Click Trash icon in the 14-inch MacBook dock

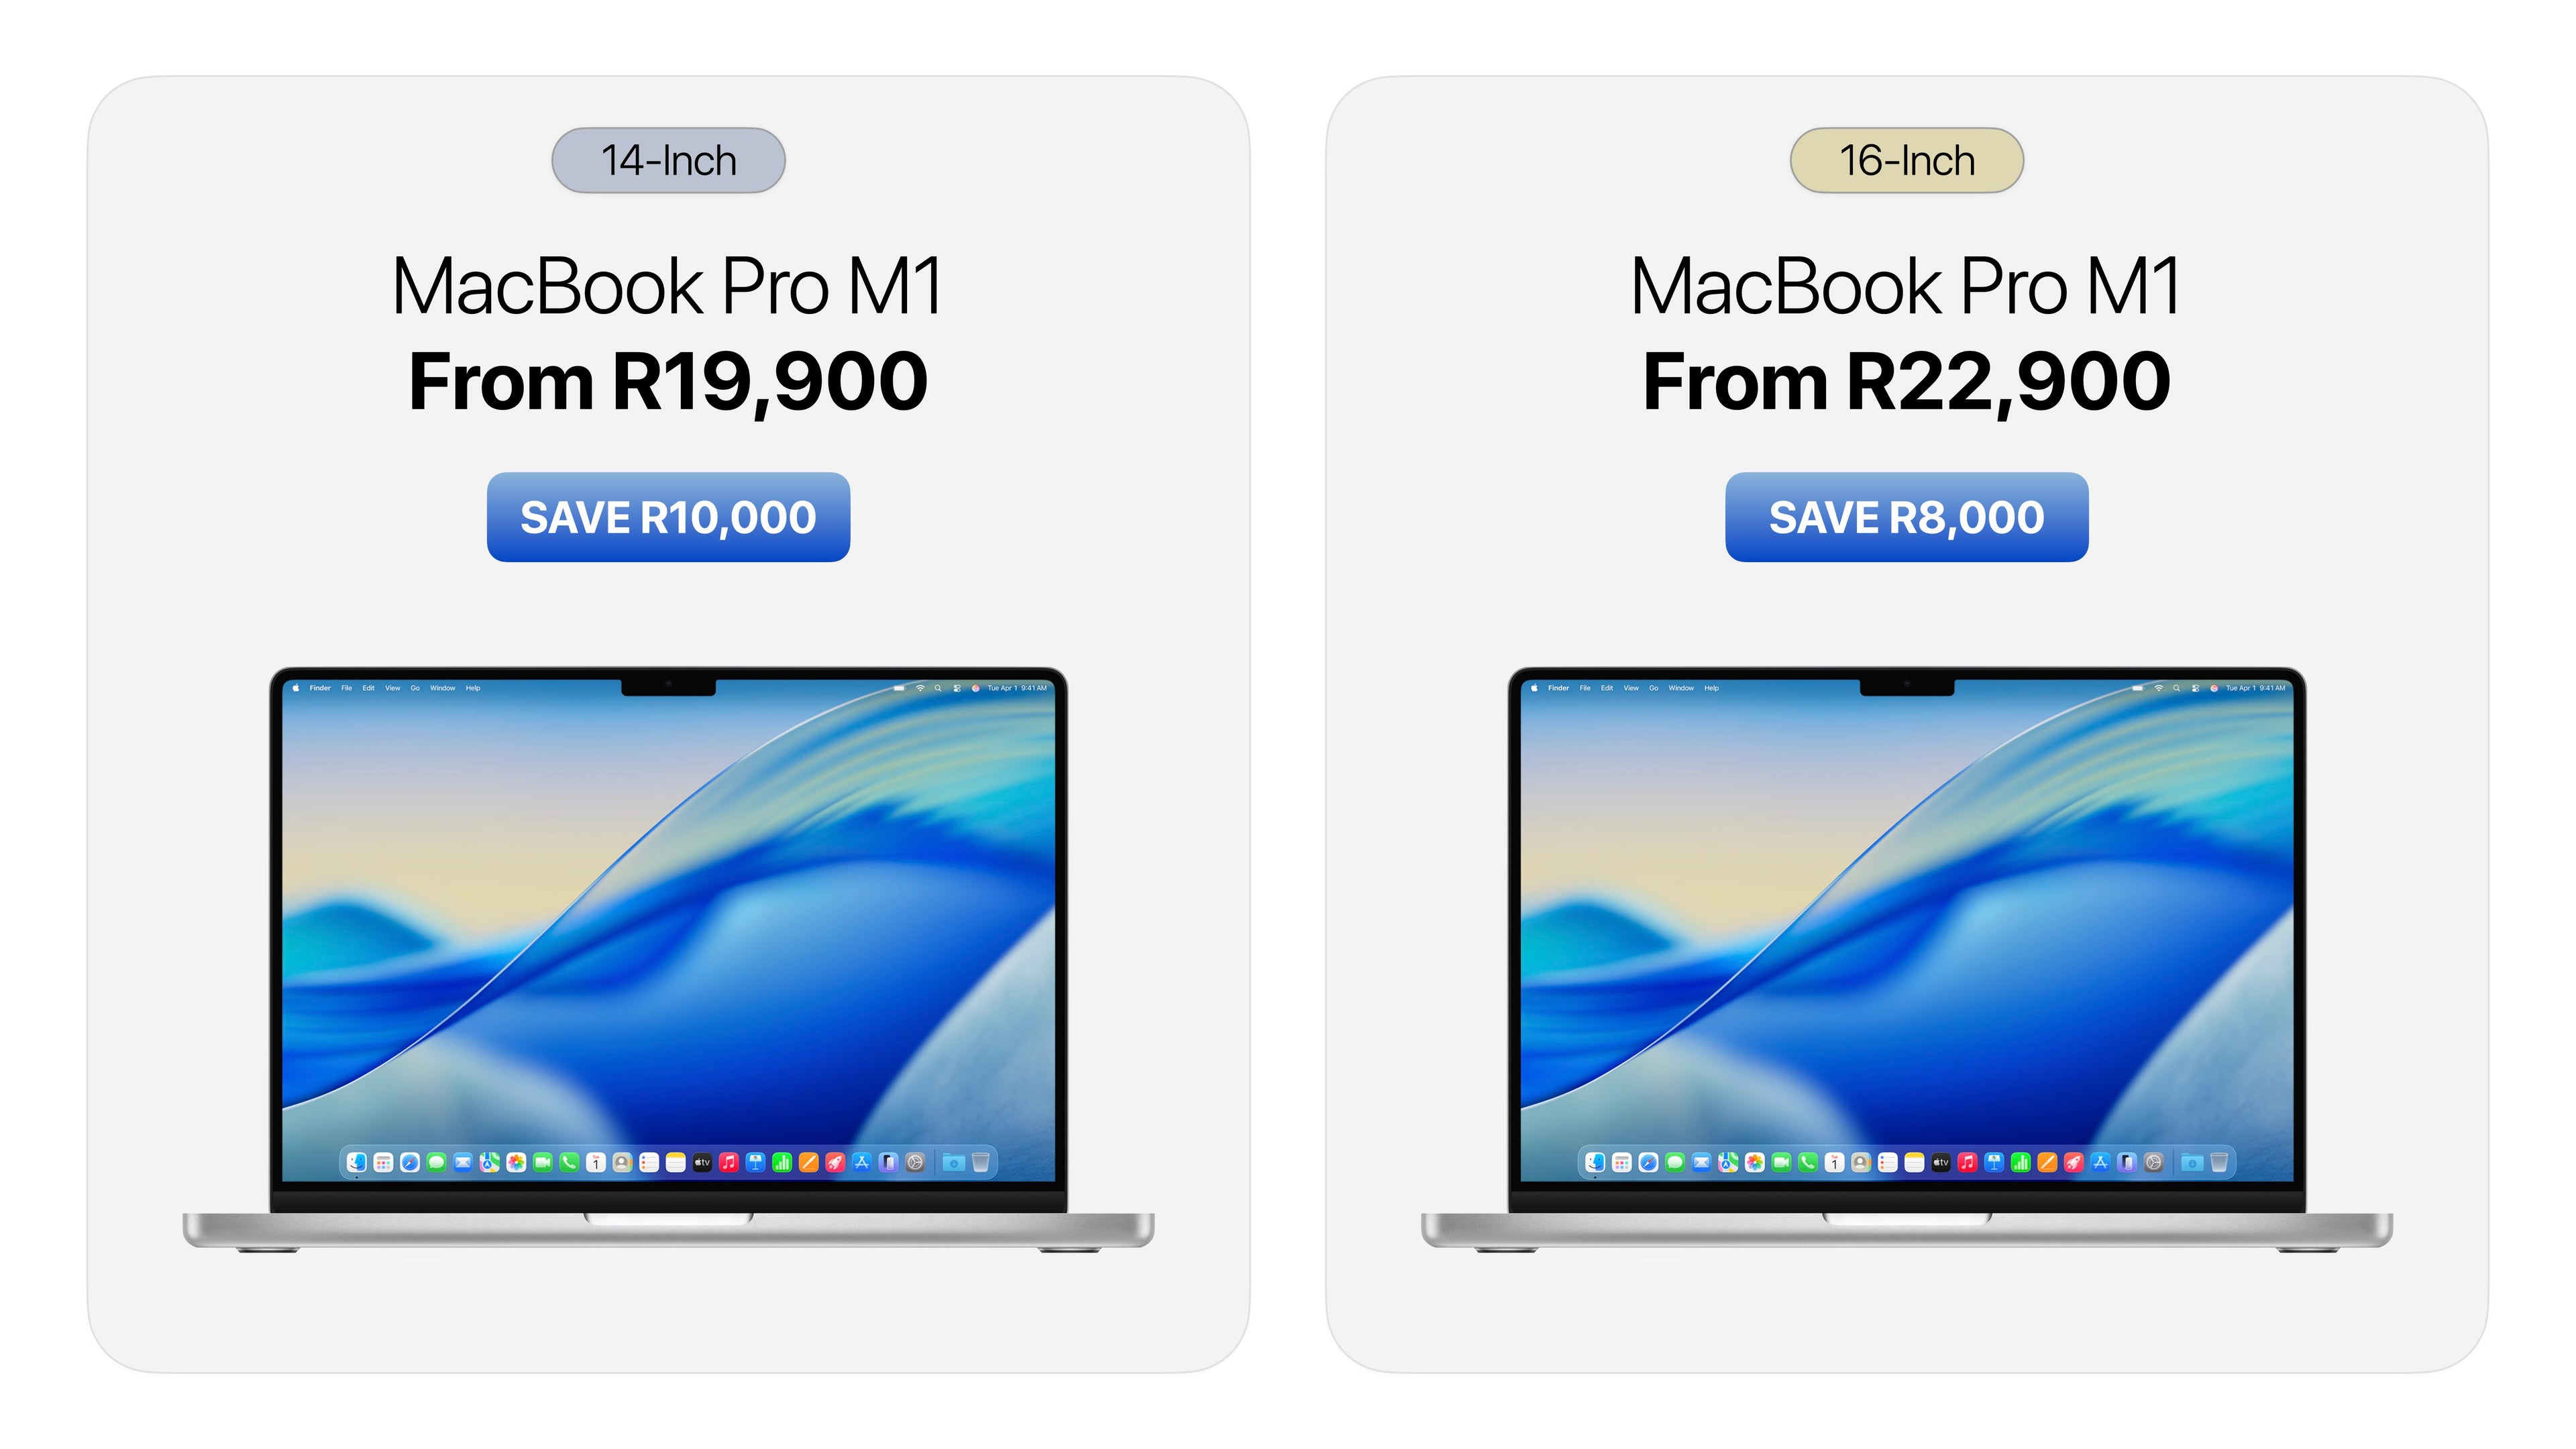[x=981, y=1162]
